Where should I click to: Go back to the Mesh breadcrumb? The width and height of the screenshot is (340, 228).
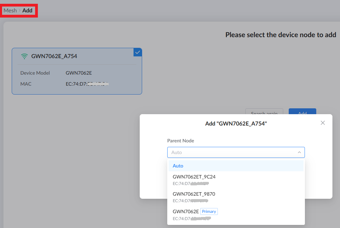pyautogui.click(x=10, y=10)
